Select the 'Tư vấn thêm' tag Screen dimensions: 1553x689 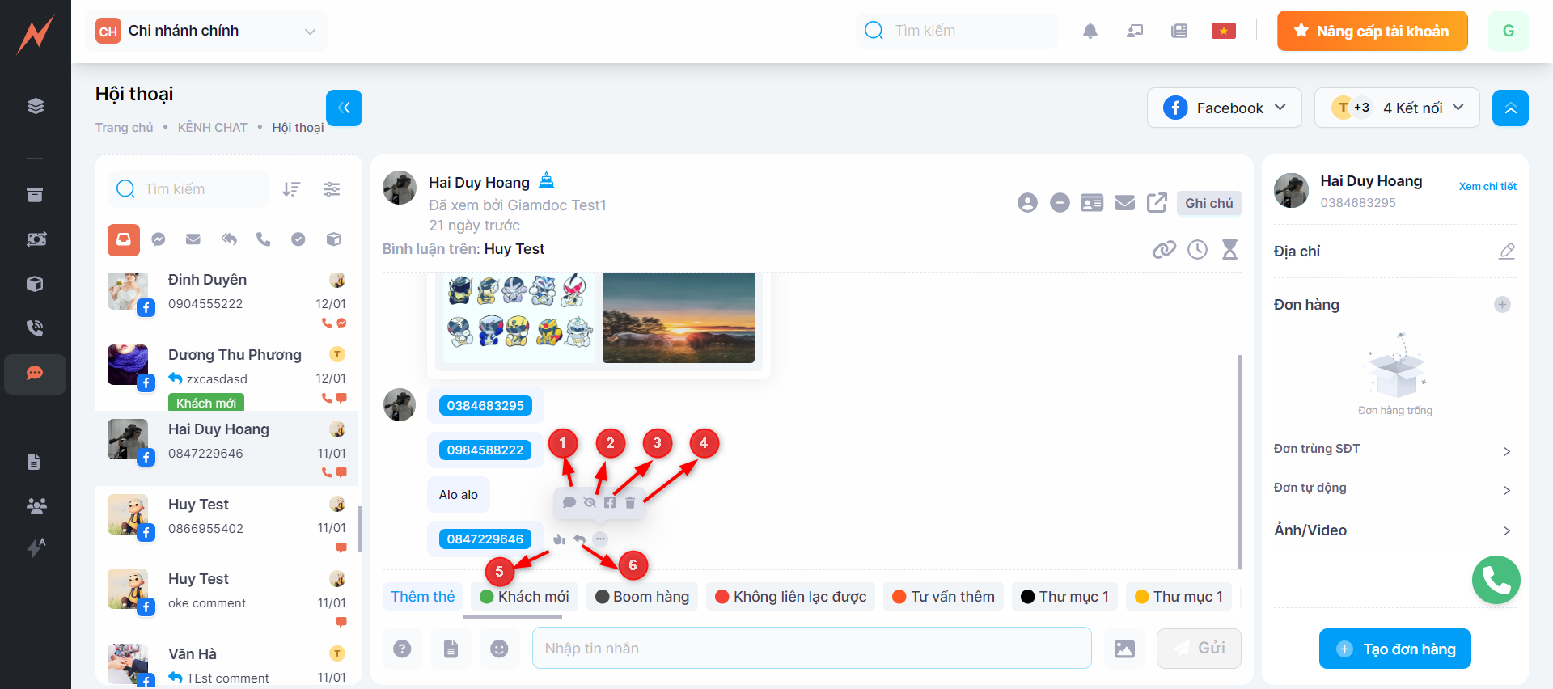(943, 597)
